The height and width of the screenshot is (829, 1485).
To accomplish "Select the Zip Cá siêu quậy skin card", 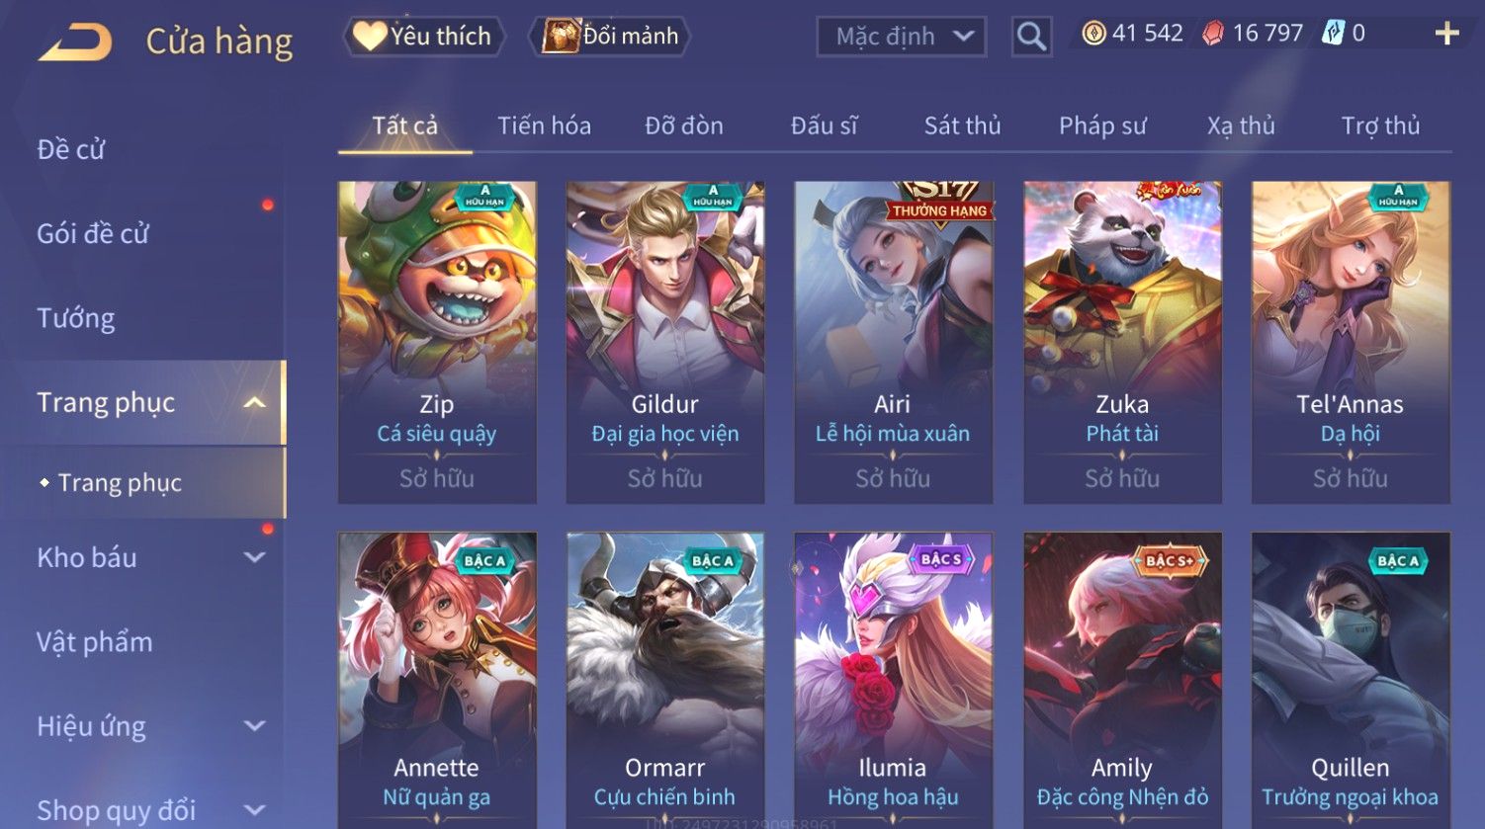I will pyautogui.click(x=437, y=342).
